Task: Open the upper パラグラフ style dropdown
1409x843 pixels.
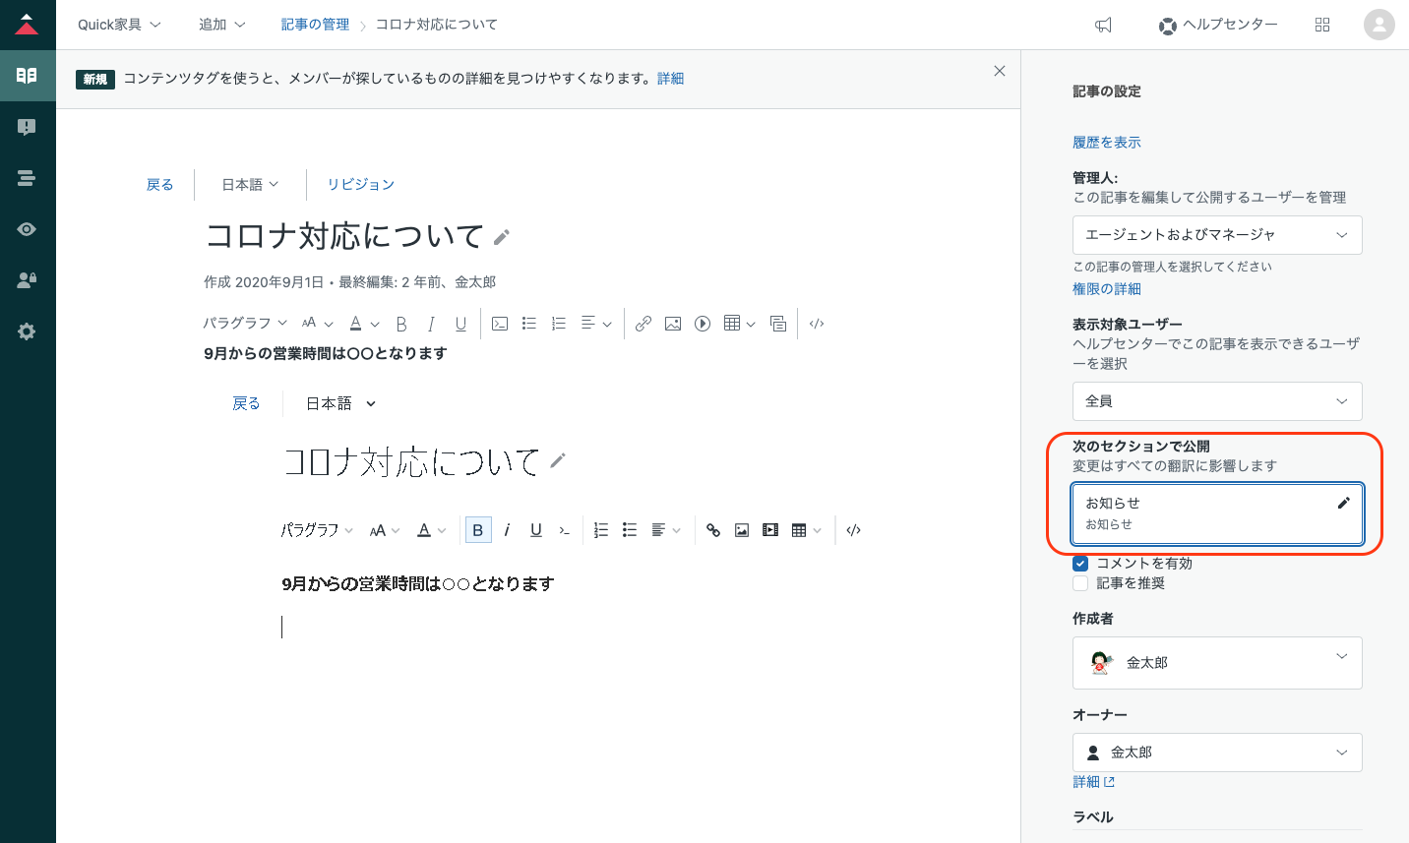Action: click(245, 324)
